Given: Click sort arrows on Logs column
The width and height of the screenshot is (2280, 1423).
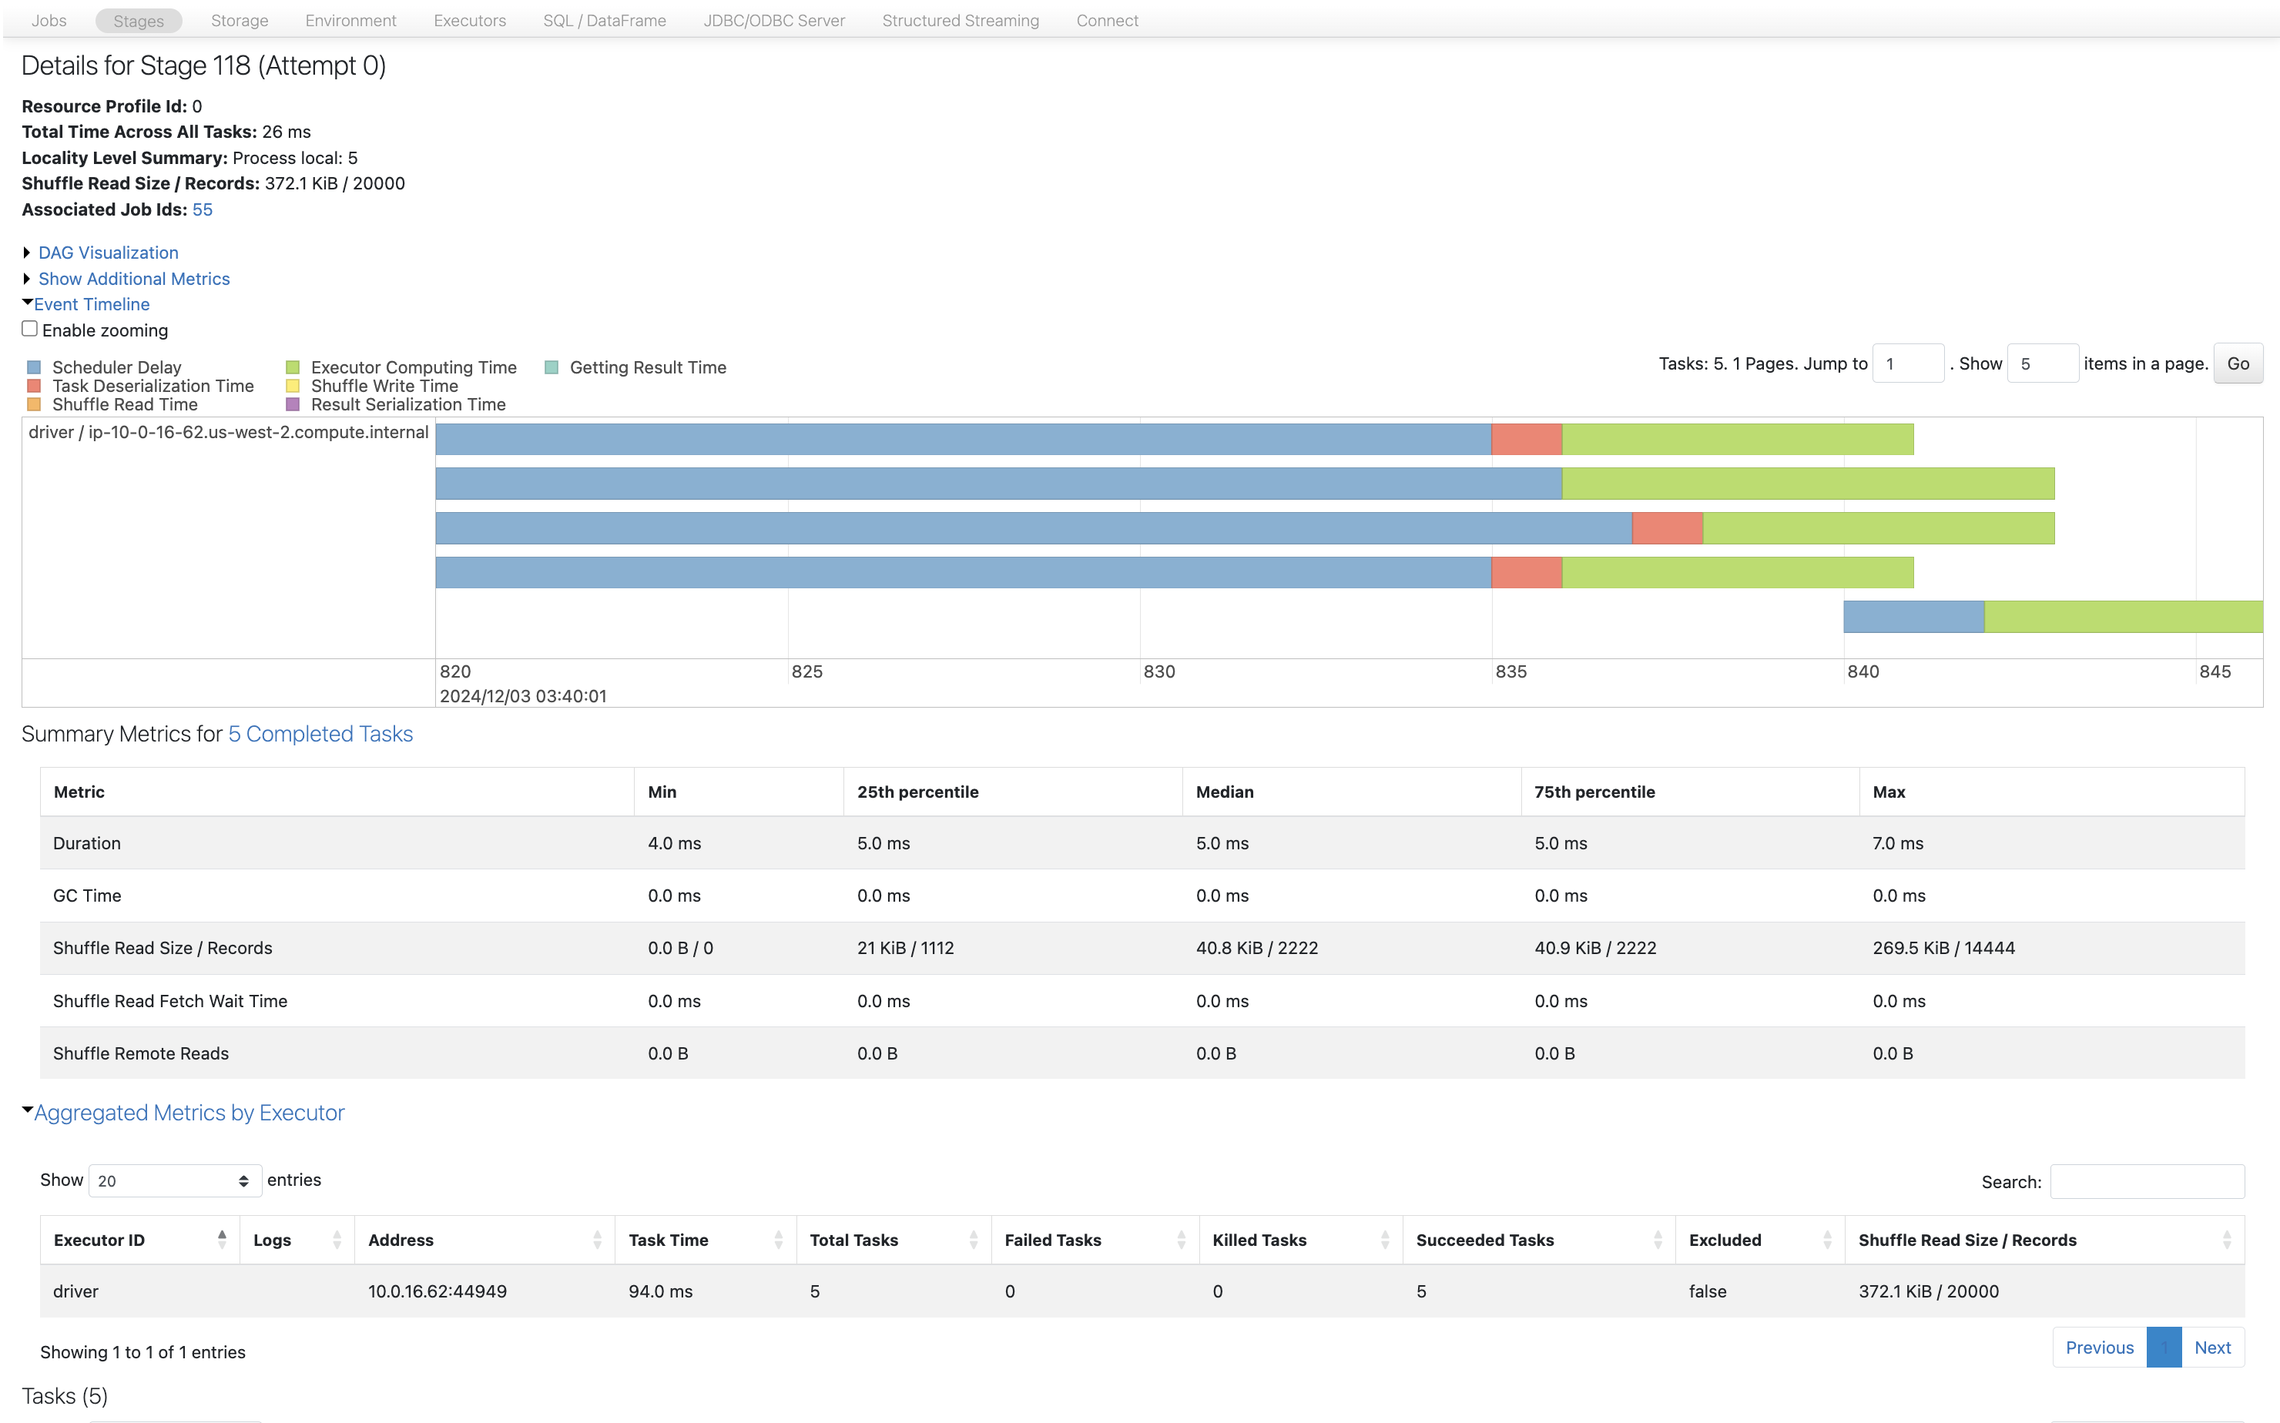Looking at the screenshot, I should [x=337, y=1240].
